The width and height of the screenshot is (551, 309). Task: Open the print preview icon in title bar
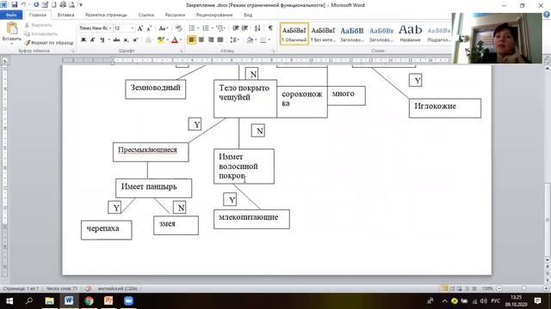(x=71, y=5)
